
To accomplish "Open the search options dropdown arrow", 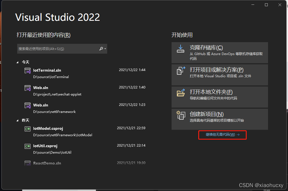I will [105, 49].
